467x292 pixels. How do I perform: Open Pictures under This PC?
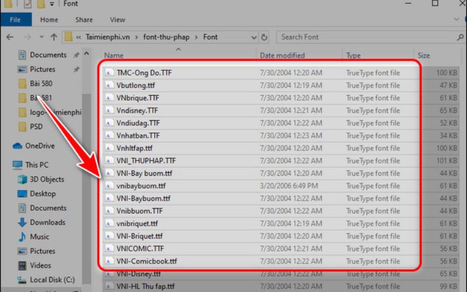[x=43, y=251]
